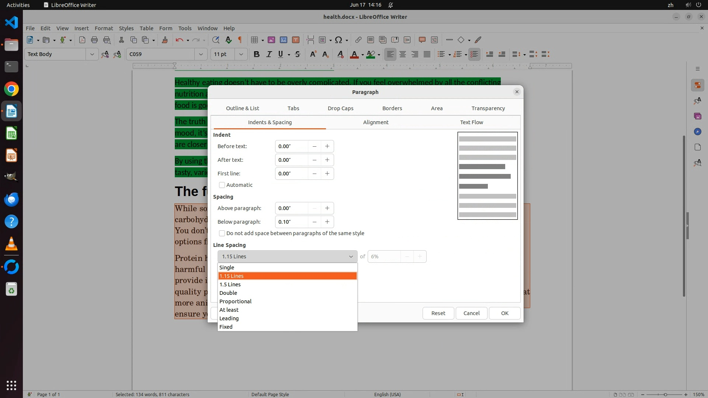Click the Print icon in toolbar

coord(94,40)
